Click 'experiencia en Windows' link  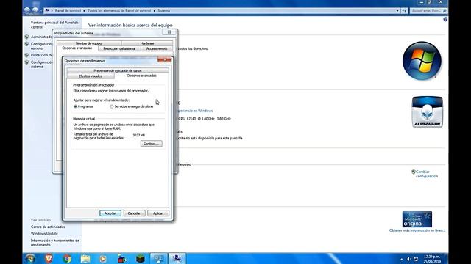pos(195,111)
